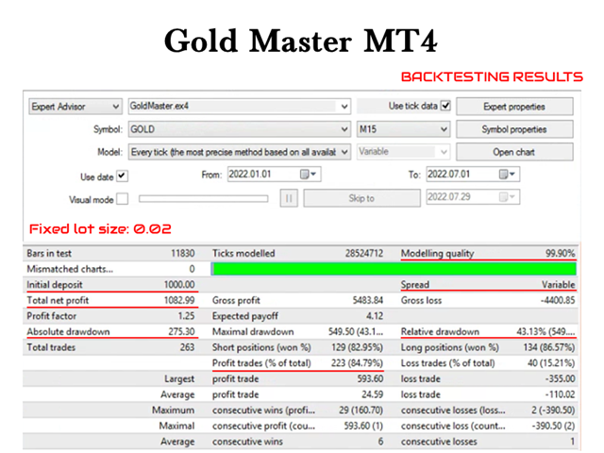This screenshot has width=604, height=453.
Task: Click the Expert properties button
Action: [x=514, y=107]
